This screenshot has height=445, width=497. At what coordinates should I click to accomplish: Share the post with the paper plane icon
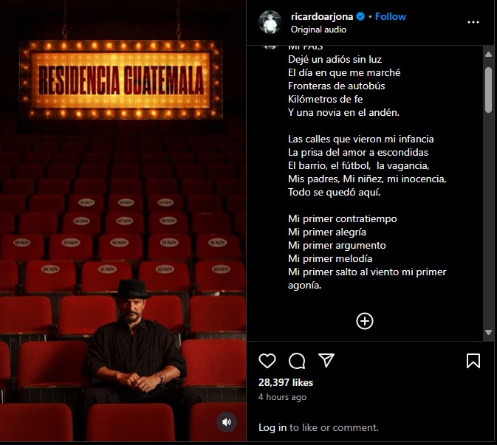pyautogui.click(x=326, y=360)
